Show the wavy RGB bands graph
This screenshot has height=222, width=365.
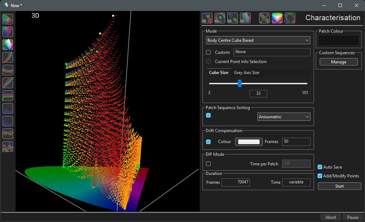click(x=8, y=70)
